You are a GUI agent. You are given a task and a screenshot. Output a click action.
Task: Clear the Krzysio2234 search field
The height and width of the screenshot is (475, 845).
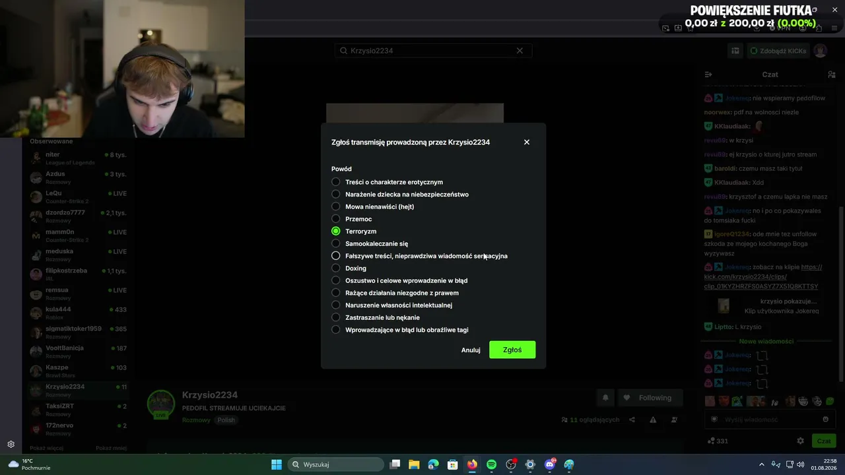(x=520, y=51)
